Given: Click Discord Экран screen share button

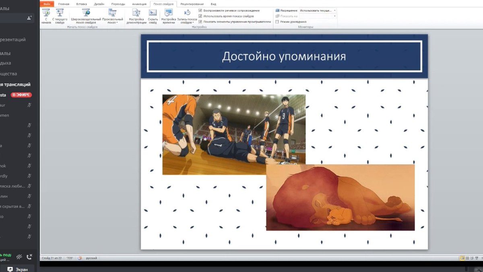Looking at the screenshot, I should point(18,269).
